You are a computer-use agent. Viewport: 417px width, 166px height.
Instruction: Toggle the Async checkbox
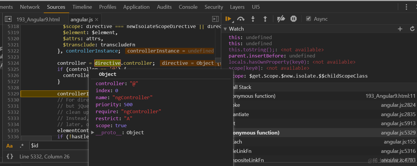[308, 19]
